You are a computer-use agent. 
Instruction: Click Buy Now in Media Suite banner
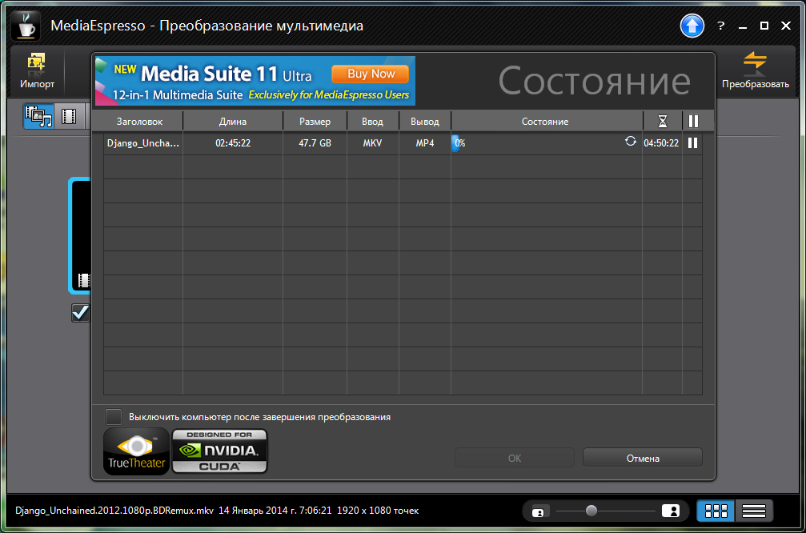pos(371,74)
